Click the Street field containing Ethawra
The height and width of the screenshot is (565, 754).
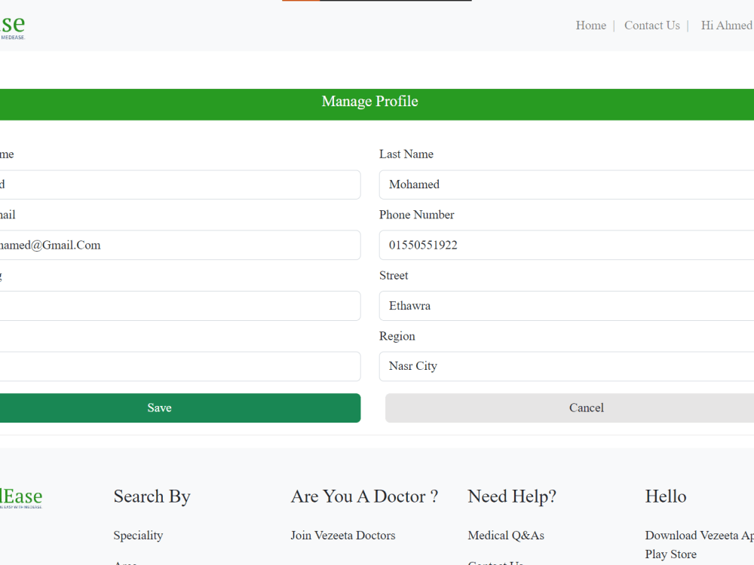pos(566,306)
